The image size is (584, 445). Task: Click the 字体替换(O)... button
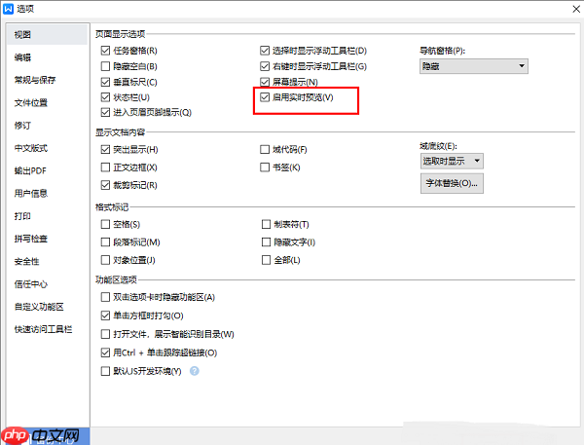point(452,183)
